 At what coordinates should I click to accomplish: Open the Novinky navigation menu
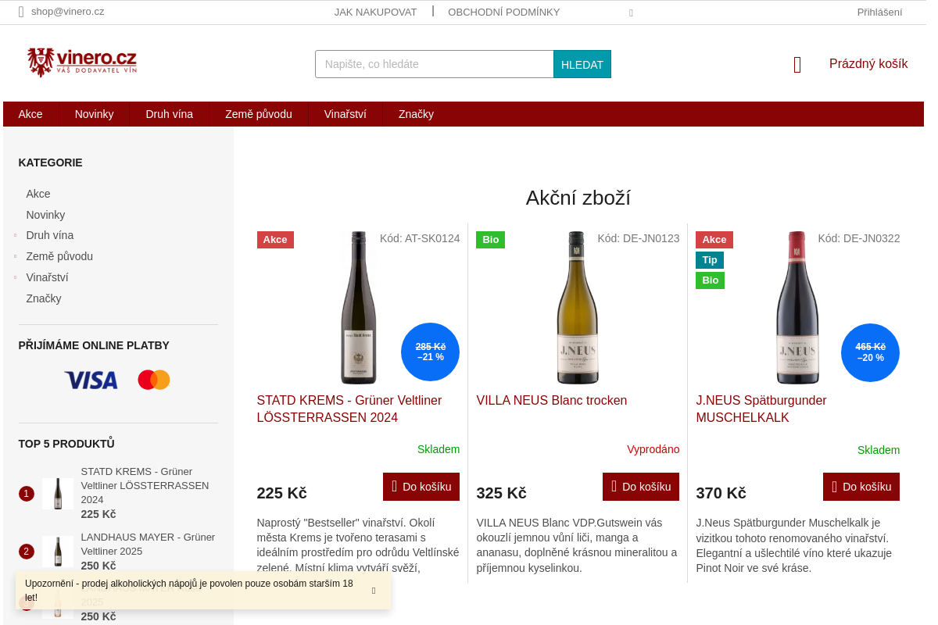94,114
